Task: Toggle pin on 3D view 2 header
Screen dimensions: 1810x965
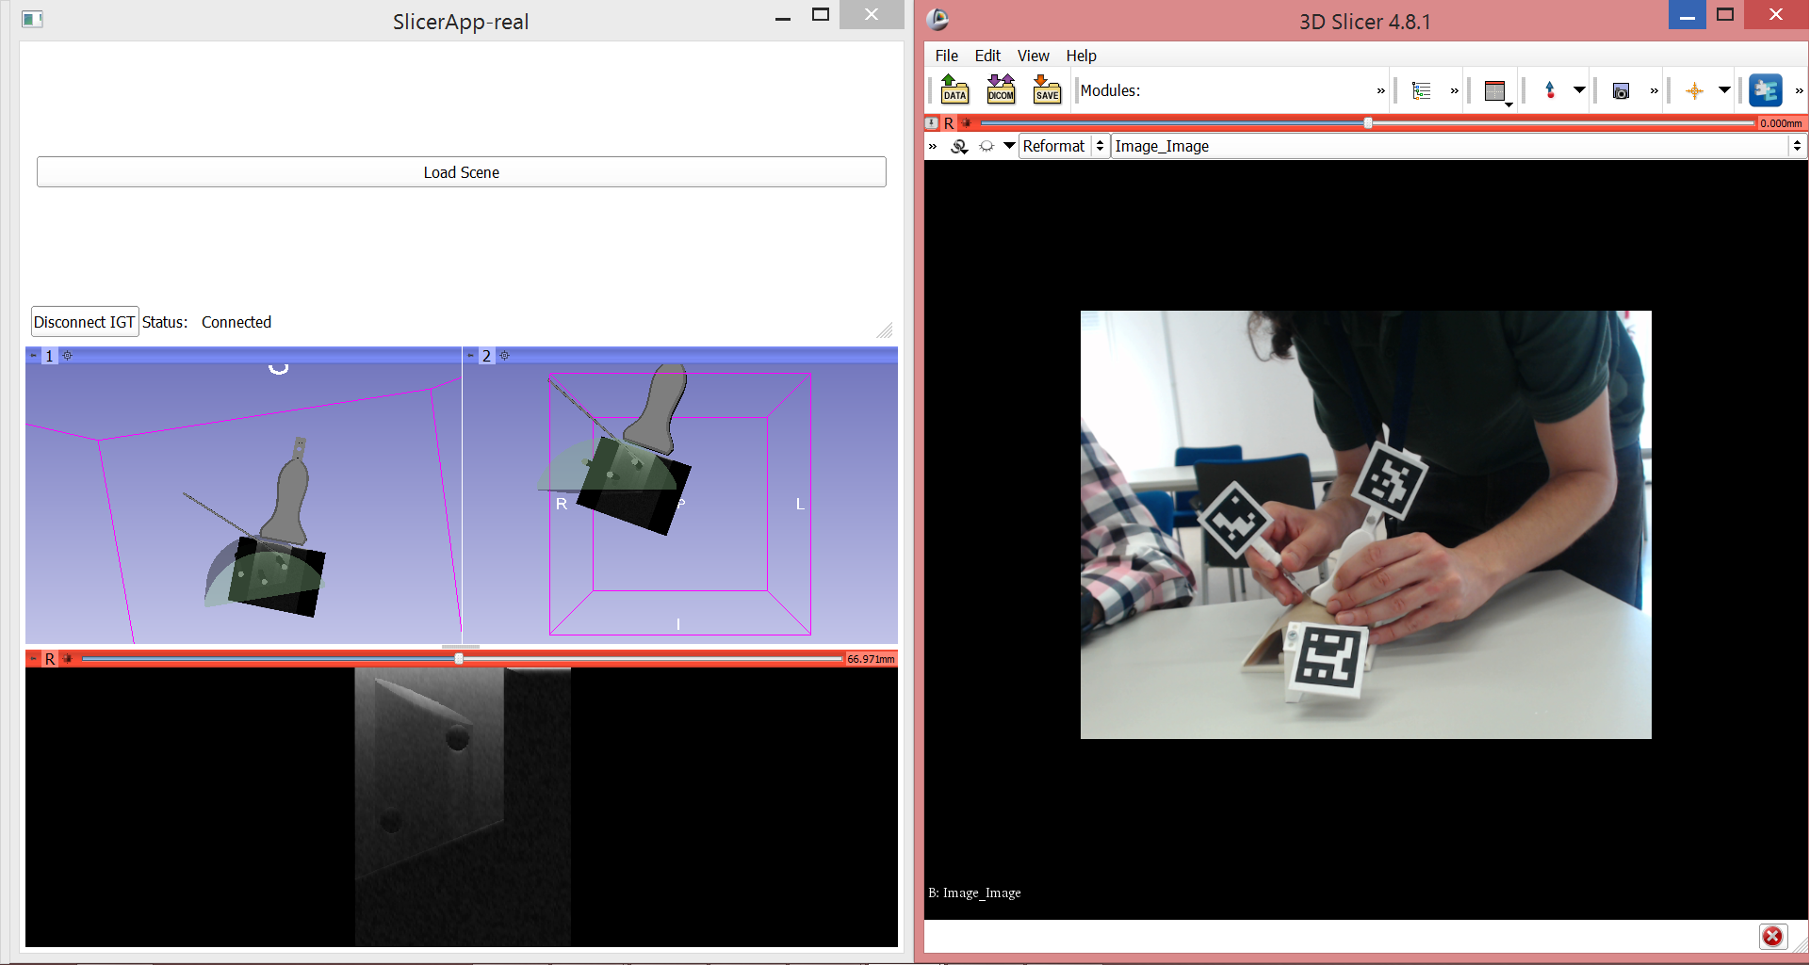Action: pyautogui.click(x=470, y=356)
